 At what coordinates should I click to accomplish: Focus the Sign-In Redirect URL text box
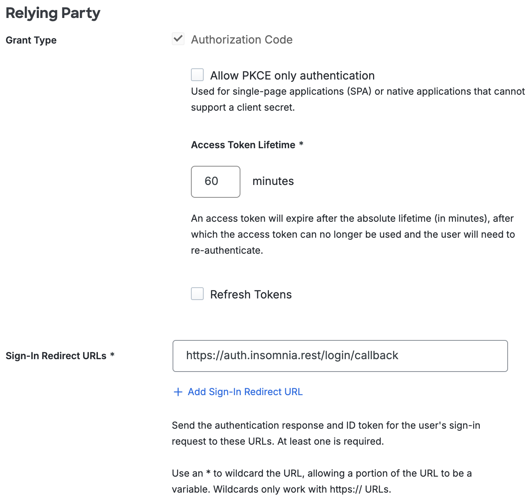340,356
